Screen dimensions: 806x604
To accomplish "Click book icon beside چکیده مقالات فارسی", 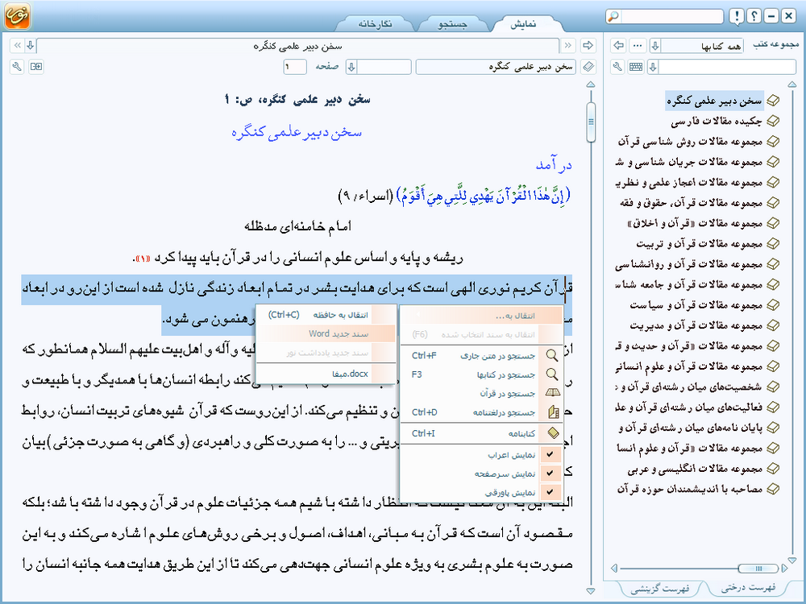I will [773, 122].
